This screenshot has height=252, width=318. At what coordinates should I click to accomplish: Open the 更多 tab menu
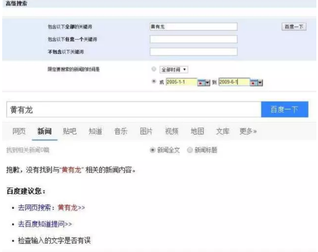tap(248, 131)
